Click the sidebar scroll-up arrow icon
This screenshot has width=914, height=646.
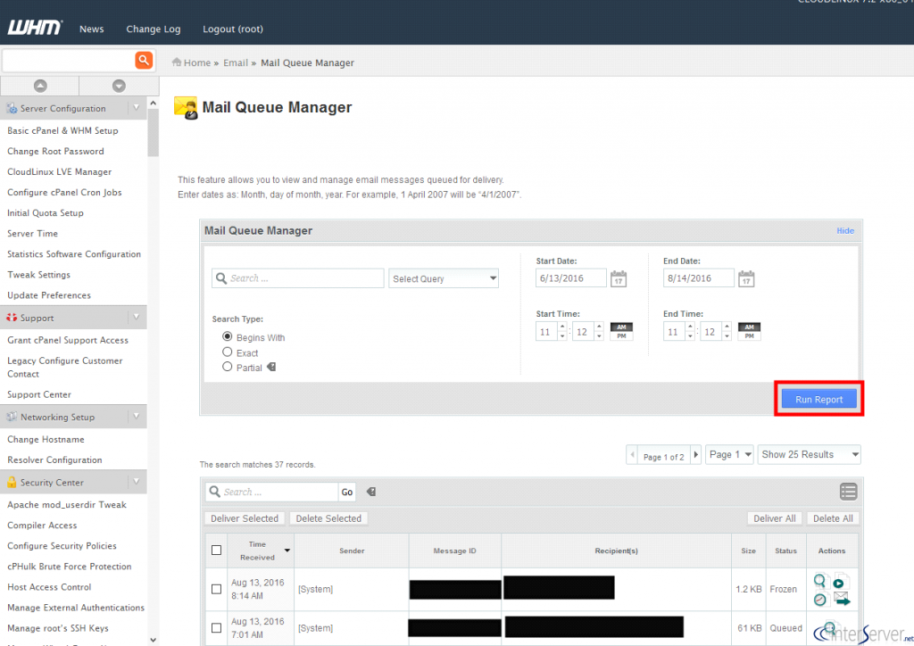pyautogui.click(x=39, y=86)
